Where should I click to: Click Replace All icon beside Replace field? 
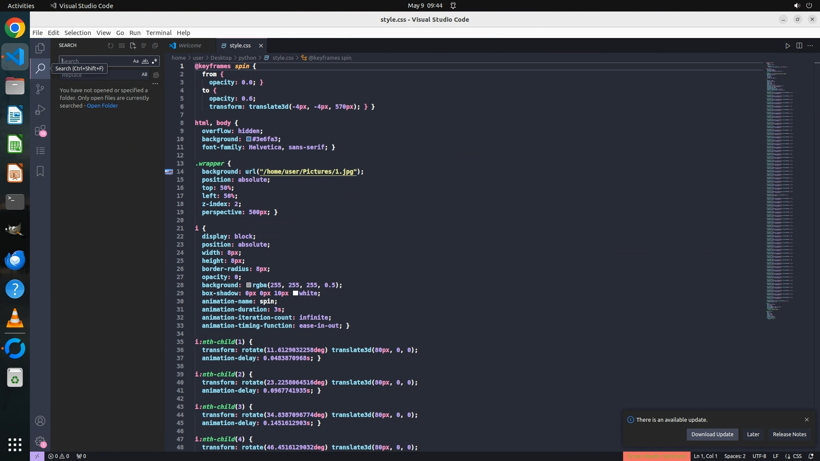point(156,75)
